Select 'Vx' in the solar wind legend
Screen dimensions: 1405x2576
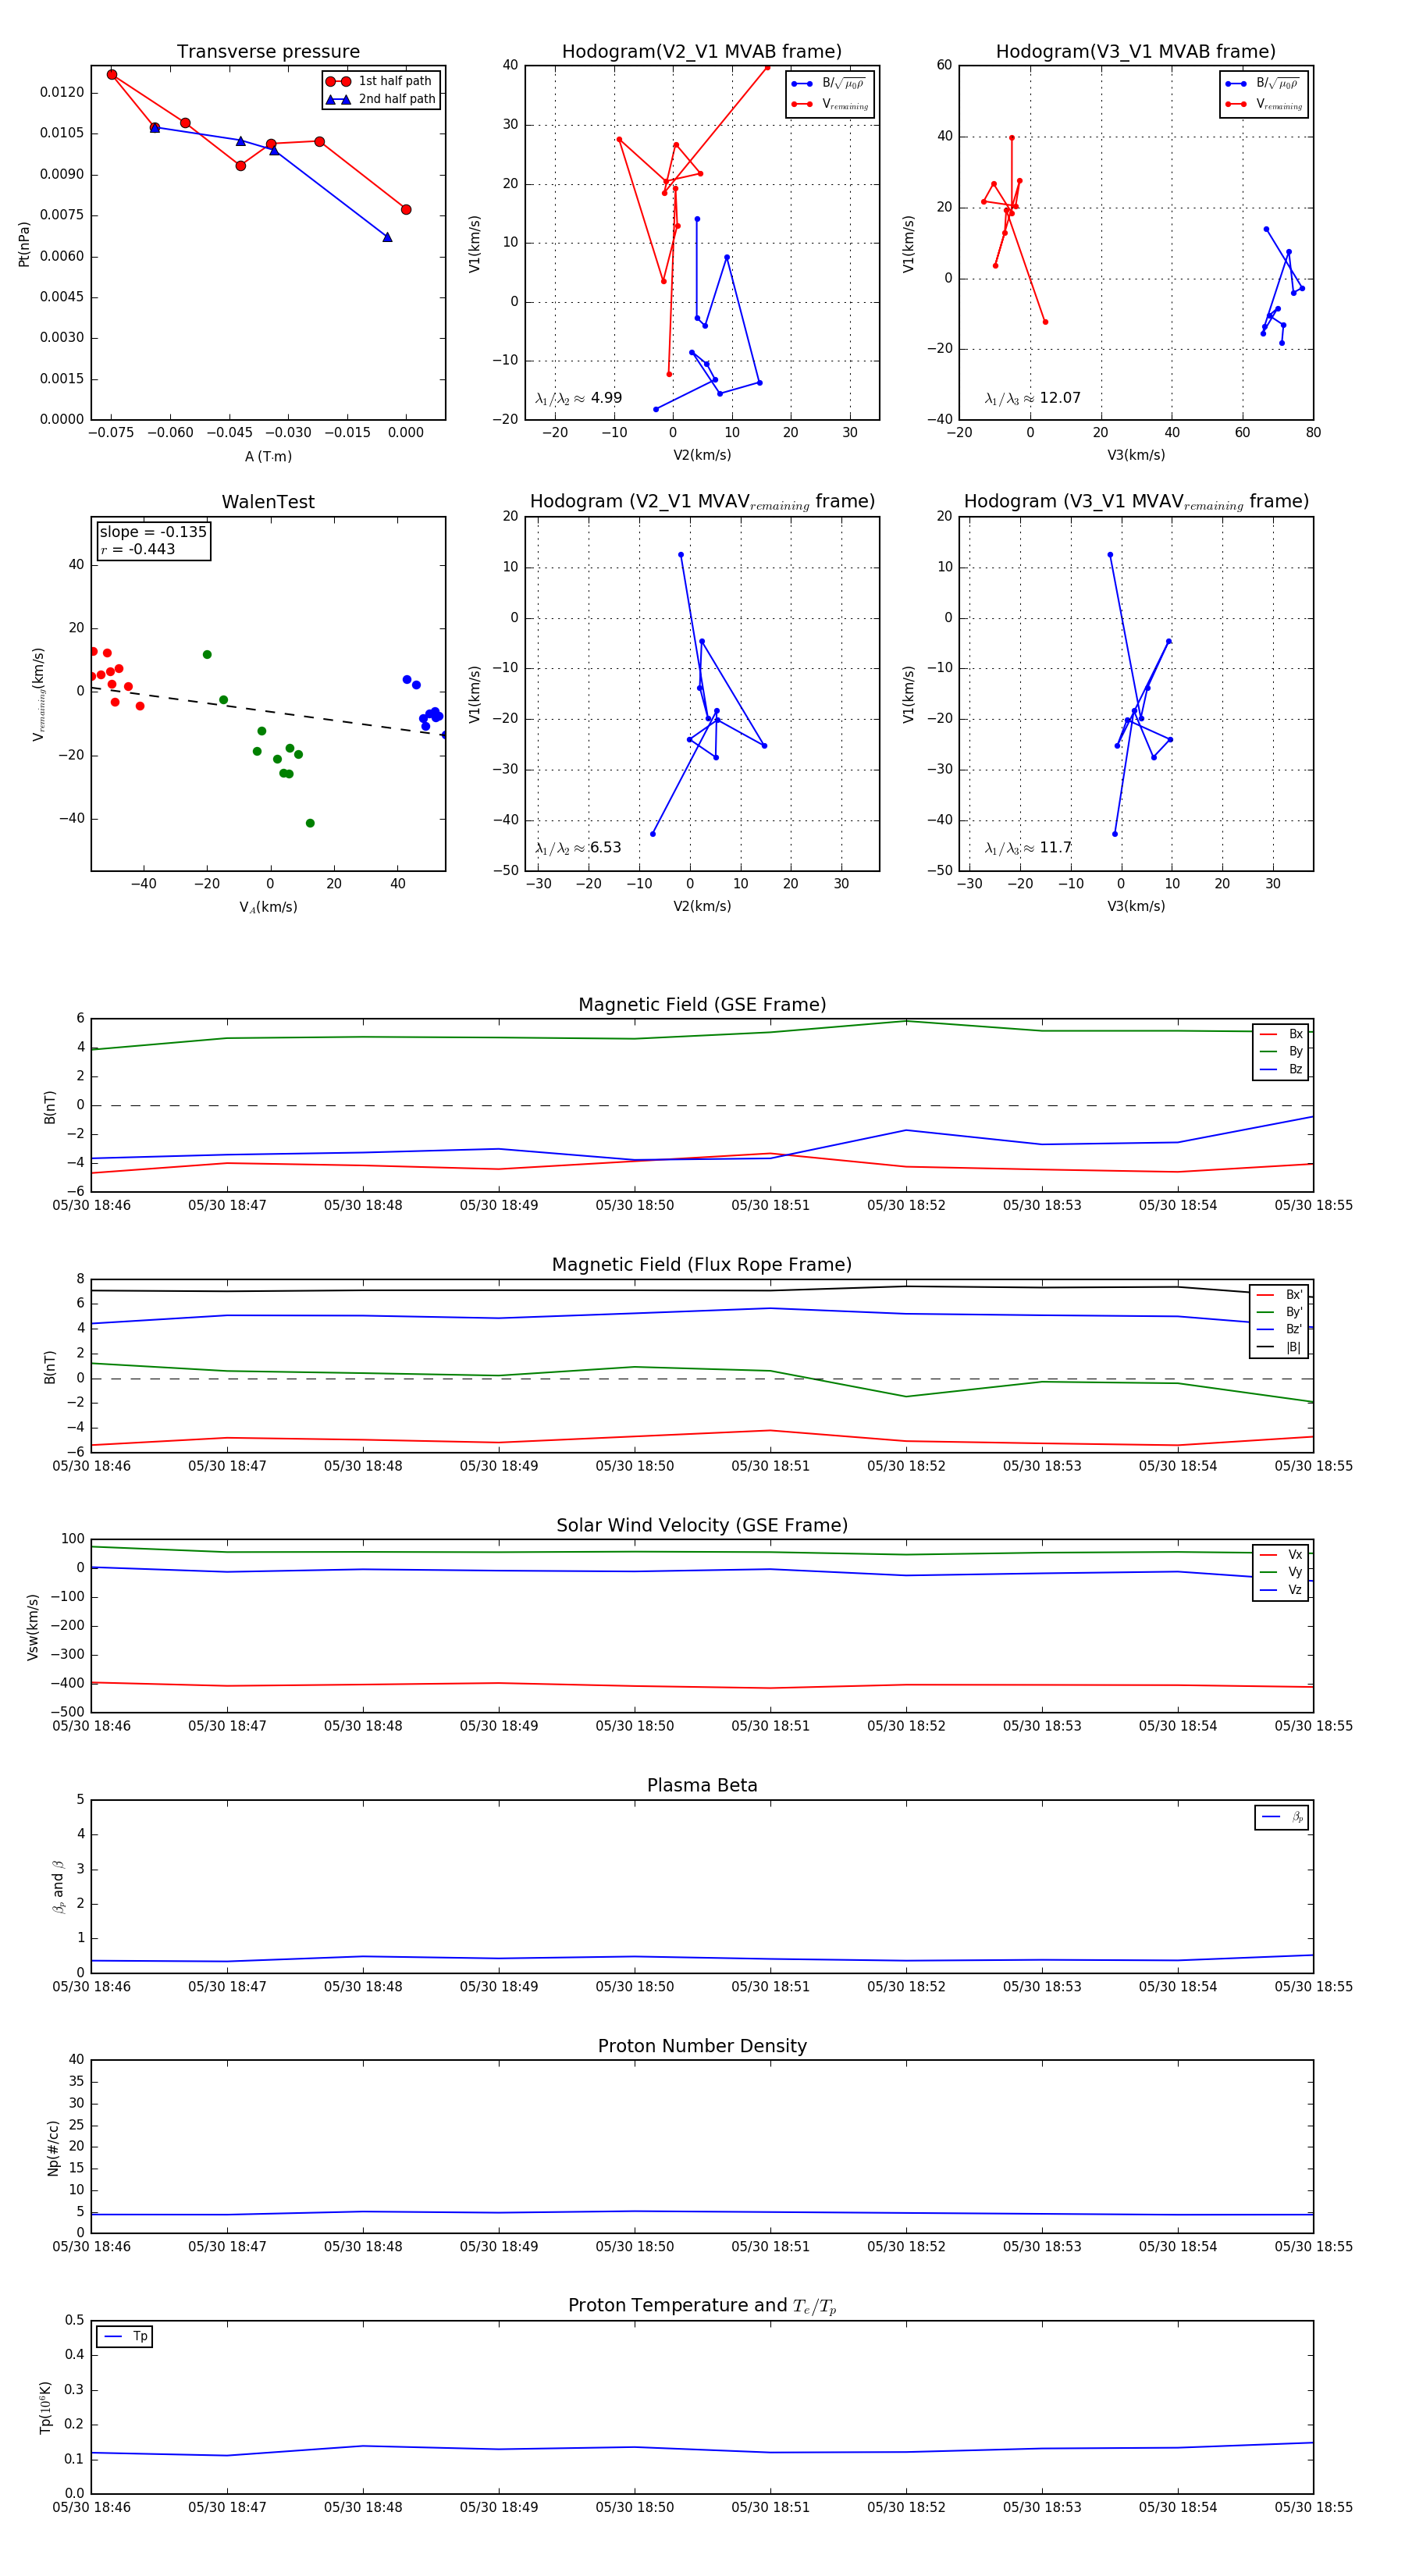click(x=1282, y=1555)
